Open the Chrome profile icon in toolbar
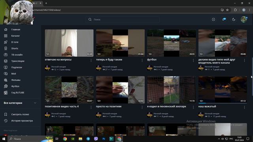The height and width of the screenshot is (142, 253). [244, 10]
